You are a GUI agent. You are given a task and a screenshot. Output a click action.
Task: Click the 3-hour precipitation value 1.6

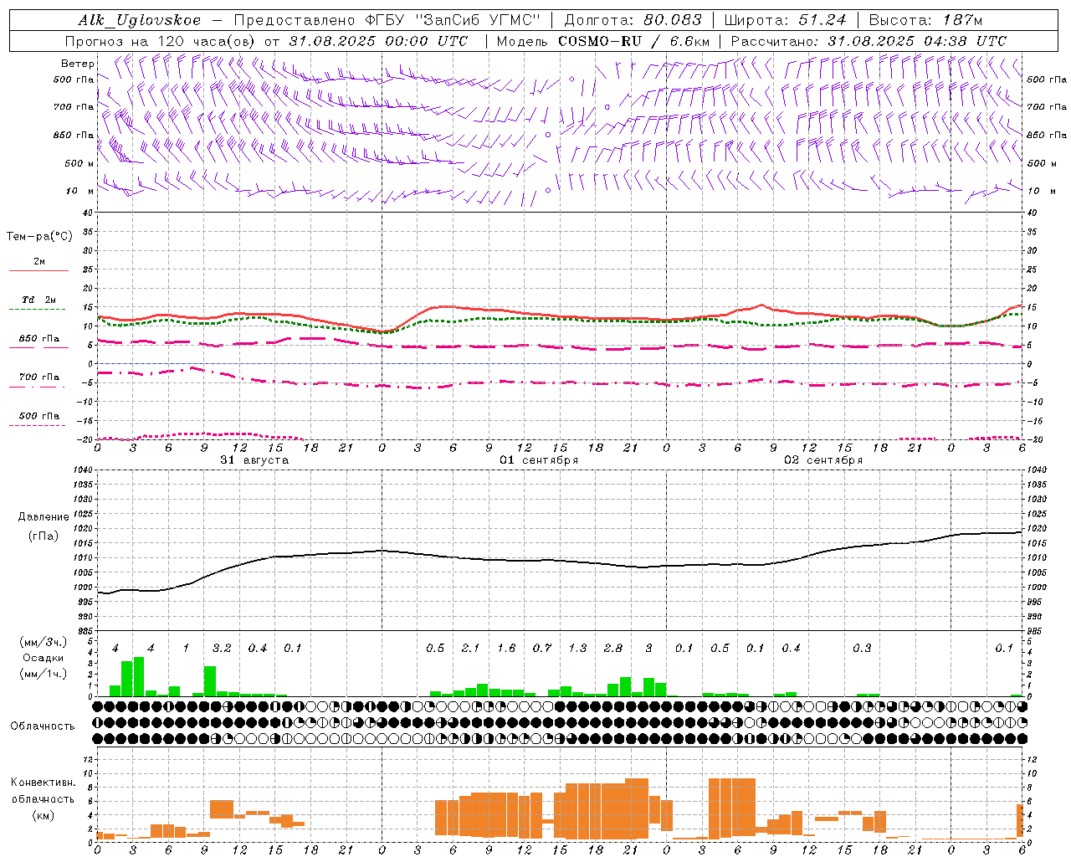(506, 649)
